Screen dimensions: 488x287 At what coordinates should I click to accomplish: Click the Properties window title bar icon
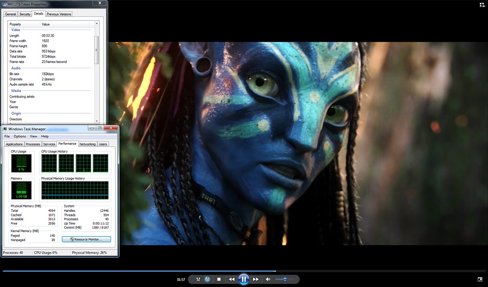coord(4,4)
